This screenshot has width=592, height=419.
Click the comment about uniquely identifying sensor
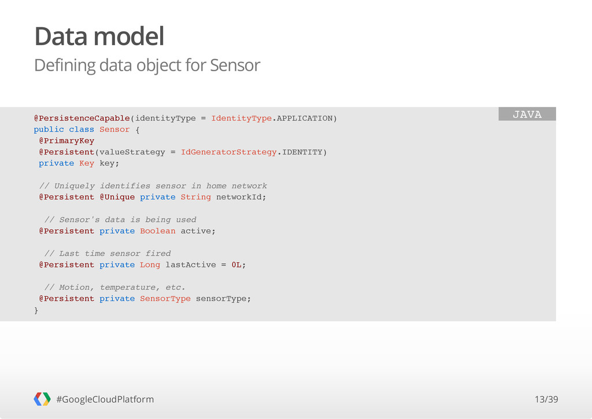[153, 186]
